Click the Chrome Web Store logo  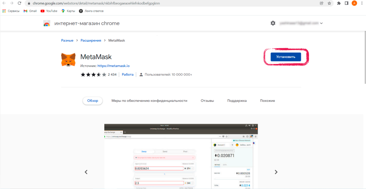click(x=47, y=23)
